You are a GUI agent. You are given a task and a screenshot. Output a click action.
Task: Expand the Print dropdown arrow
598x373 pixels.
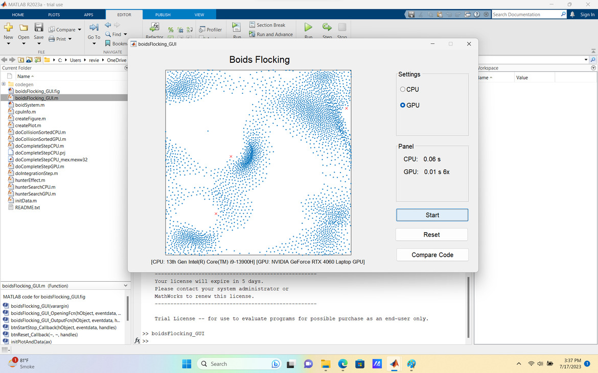pyautogui.click(x=70, y=39)
